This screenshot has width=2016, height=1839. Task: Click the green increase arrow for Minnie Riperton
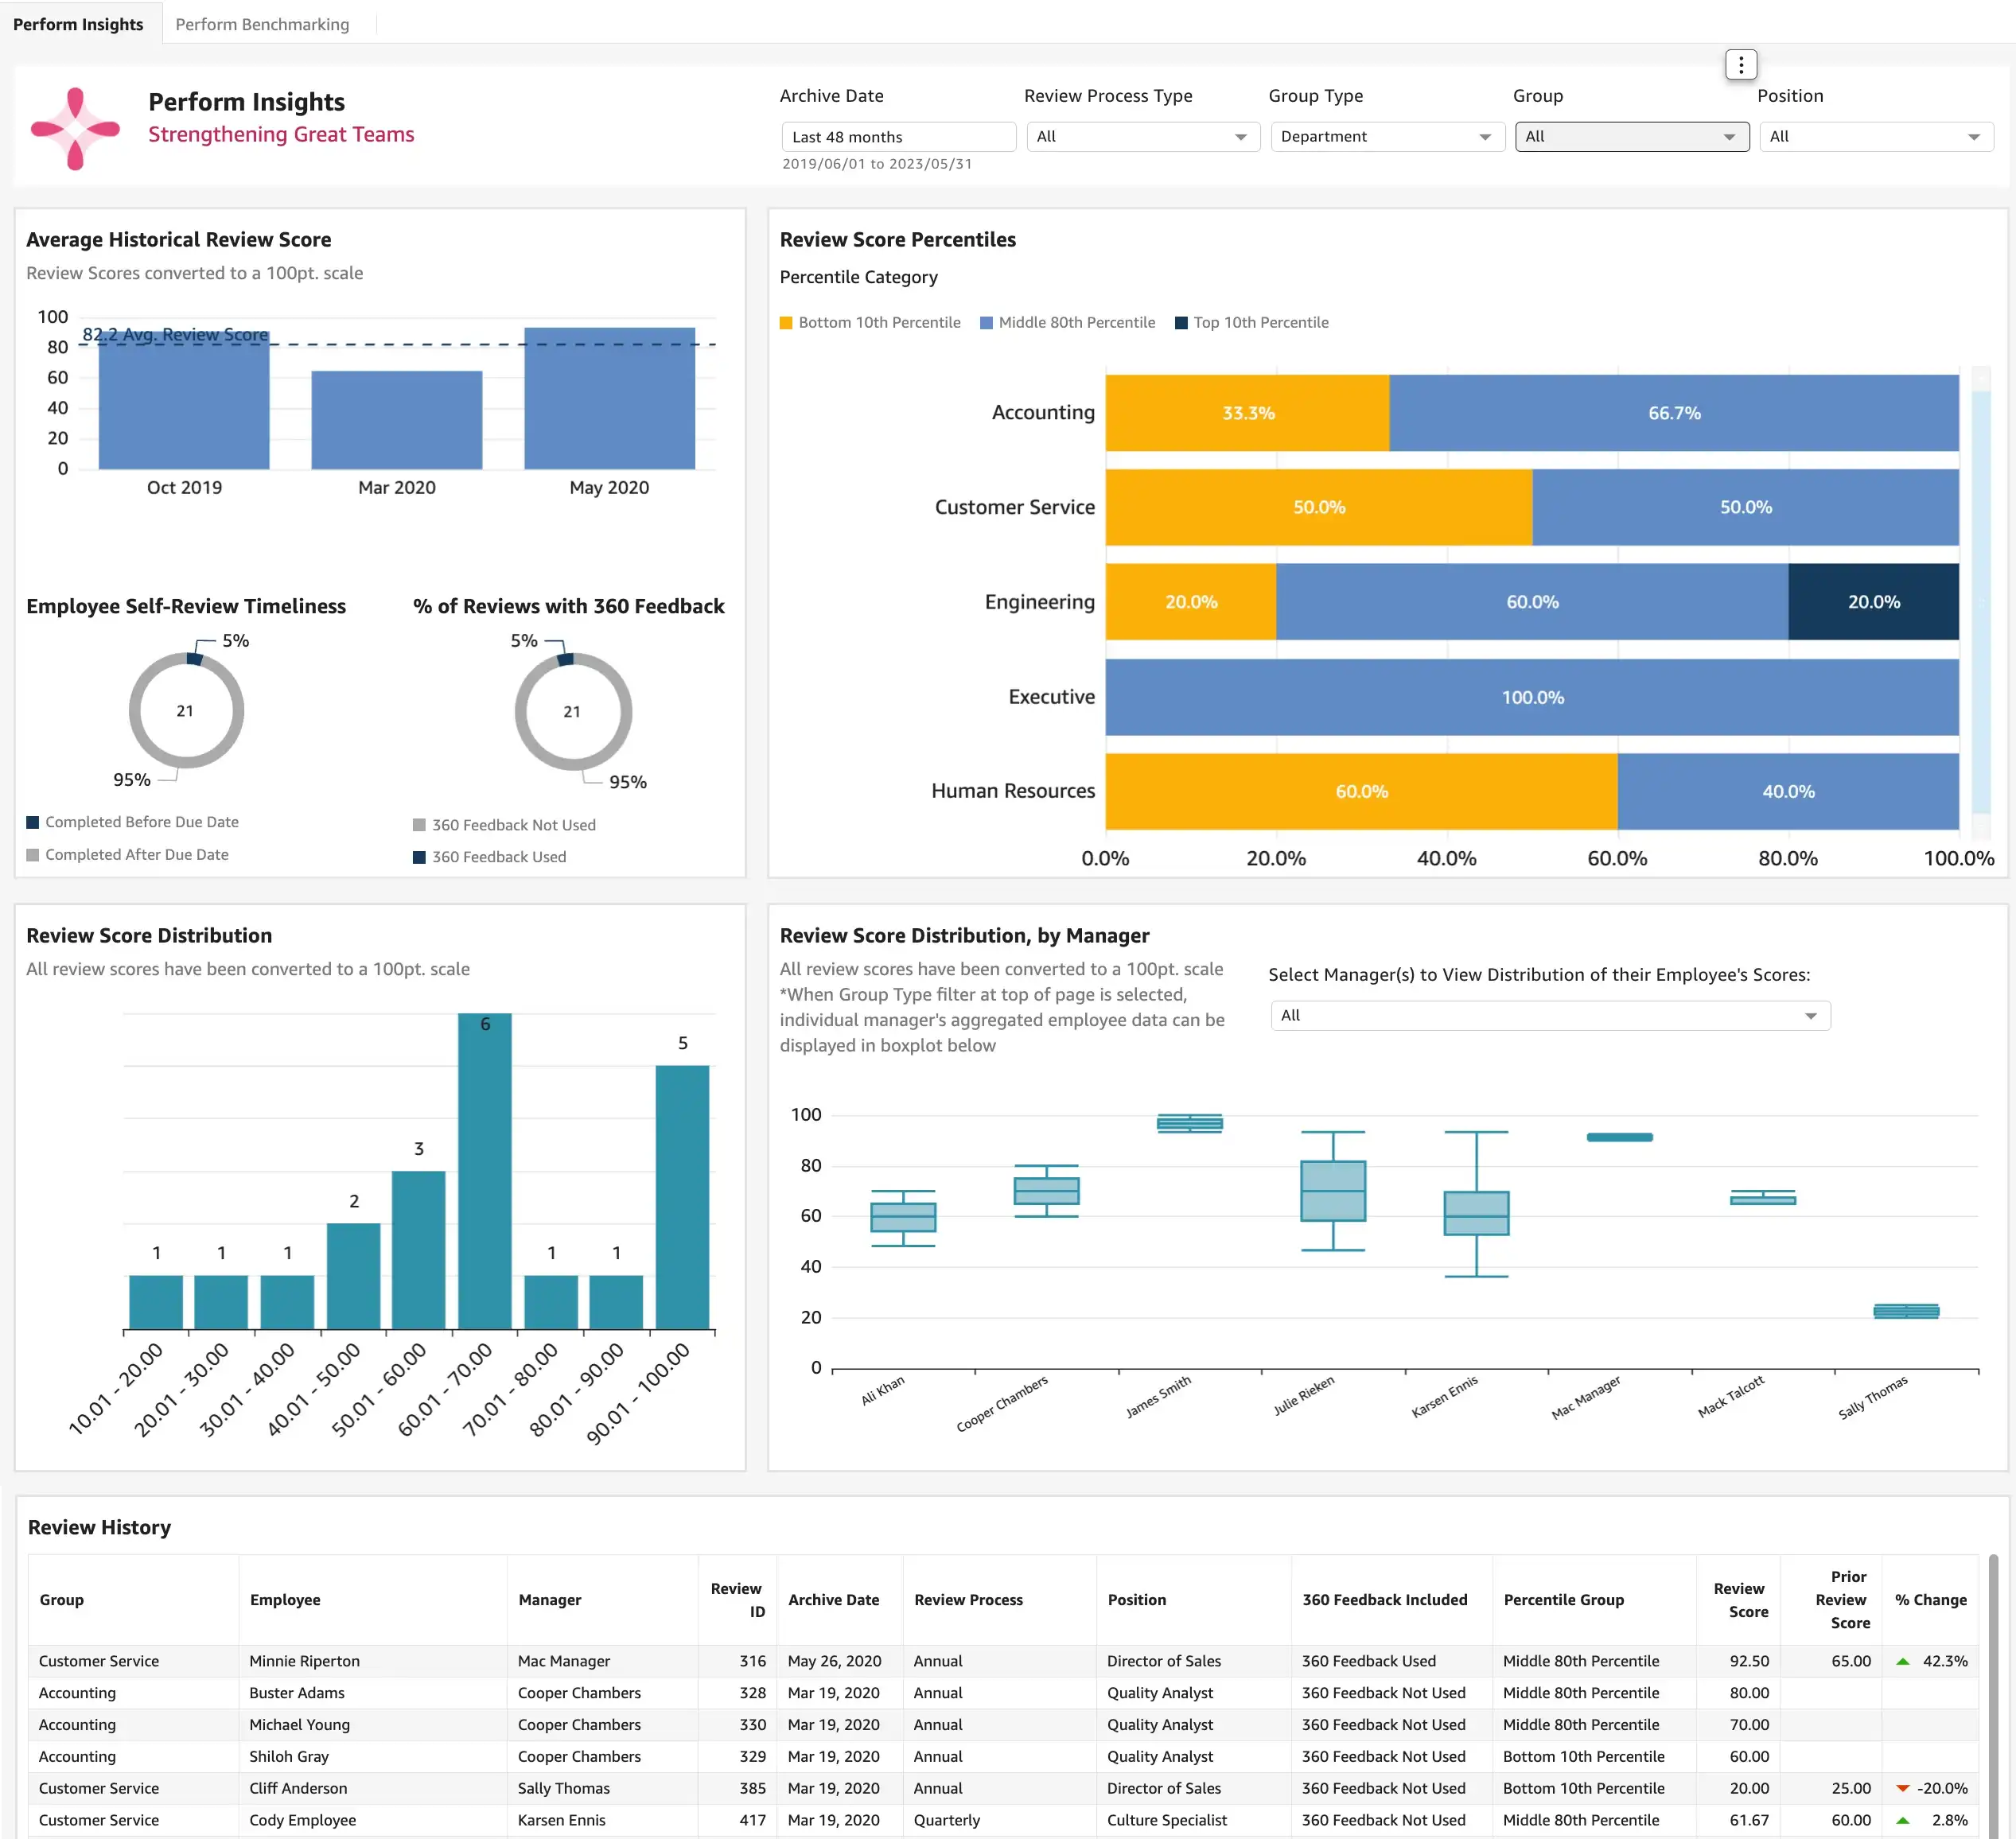(1904, 1661)
